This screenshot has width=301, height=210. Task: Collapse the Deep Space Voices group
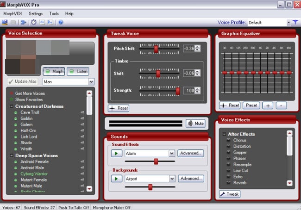[11, 155]
